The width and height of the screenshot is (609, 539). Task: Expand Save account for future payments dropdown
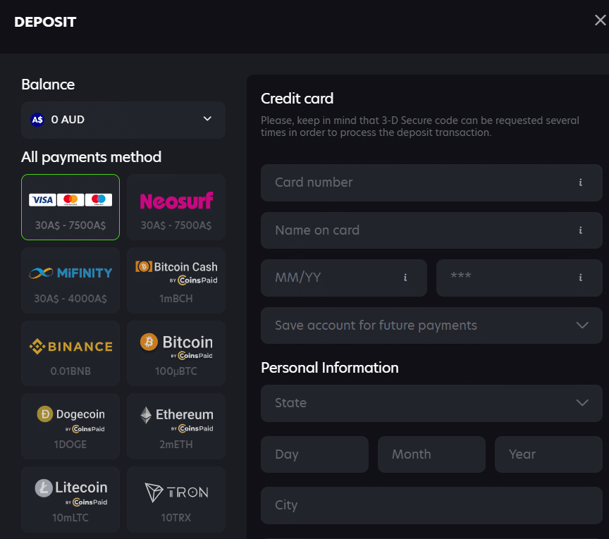431,326
